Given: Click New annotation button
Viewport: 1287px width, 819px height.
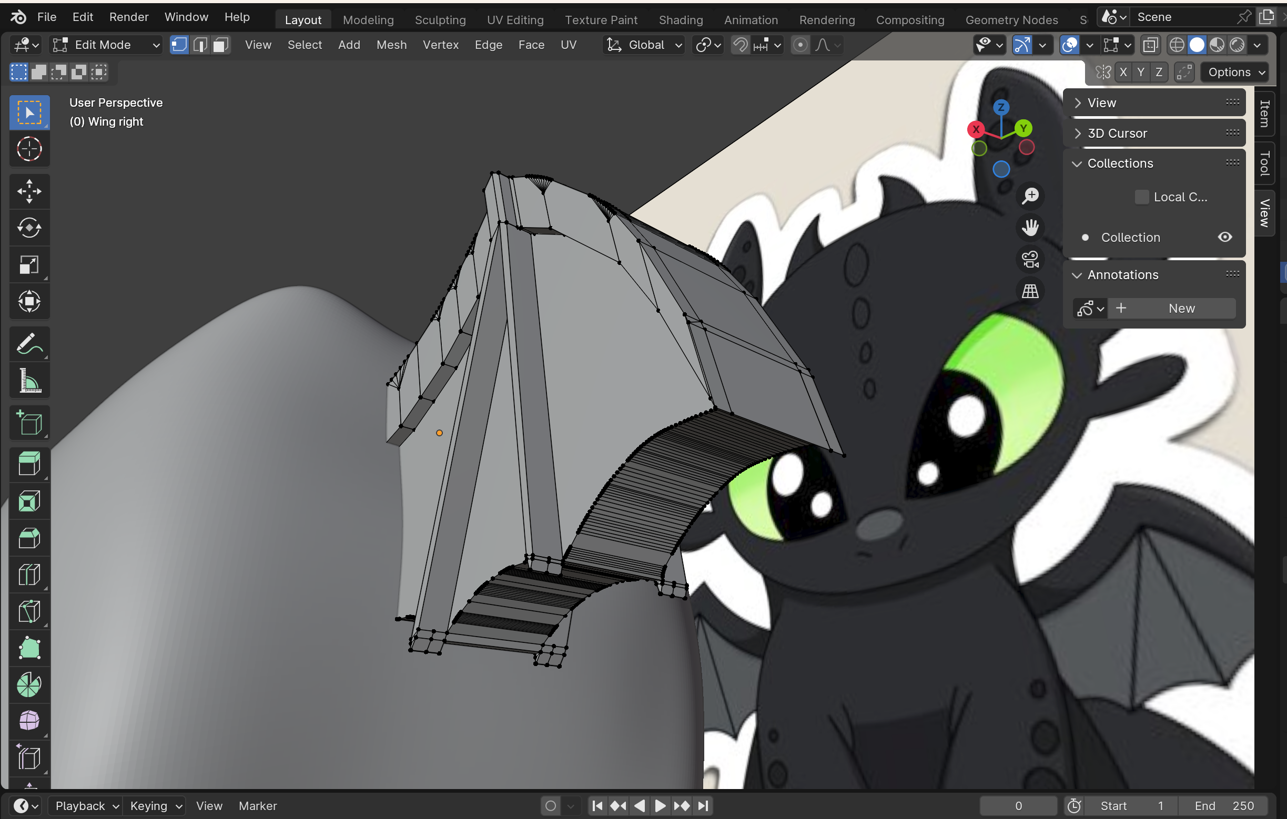Looking at the screenshot, I should coord(1172,308).
